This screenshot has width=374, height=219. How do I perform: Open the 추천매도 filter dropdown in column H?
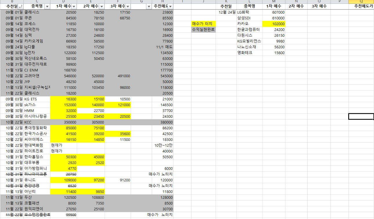click(x=170, y=6)
